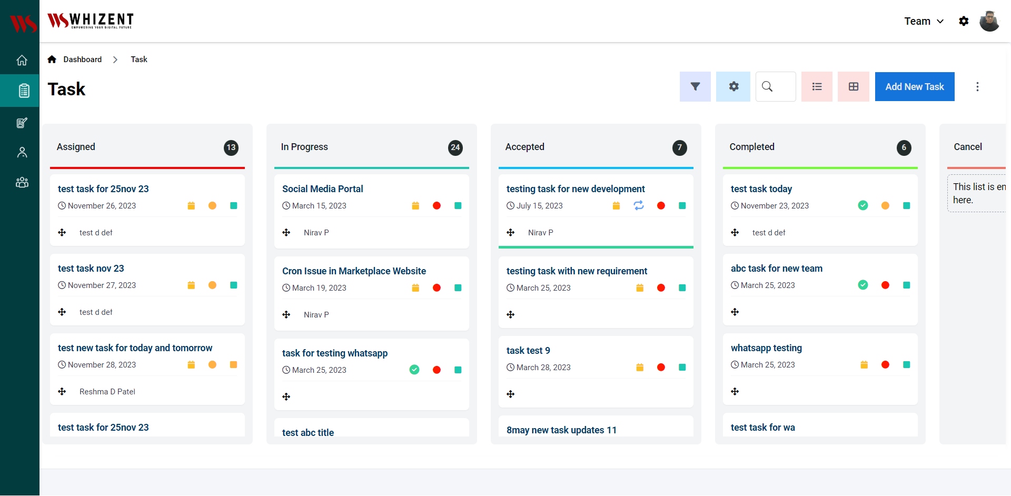
Task: Open the filter funnel button
Action: coord(695,86)
